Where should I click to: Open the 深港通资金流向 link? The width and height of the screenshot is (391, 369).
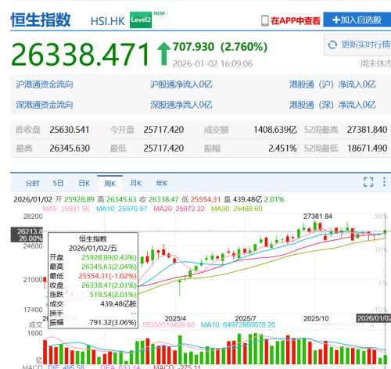click(45, 105)
